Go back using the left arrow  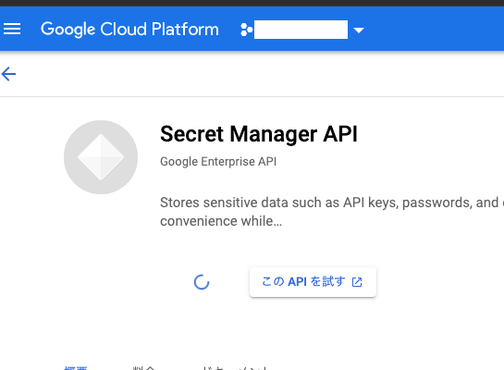8,74
